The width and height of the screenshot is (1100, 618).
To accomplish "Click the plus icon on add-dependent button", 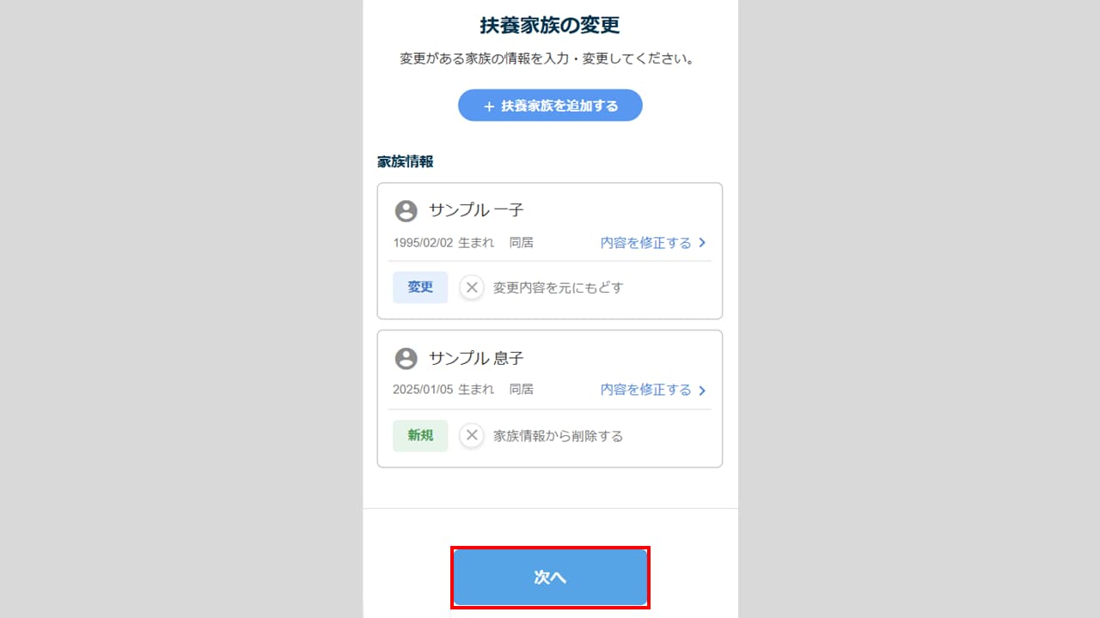I will tap(489, 106).
